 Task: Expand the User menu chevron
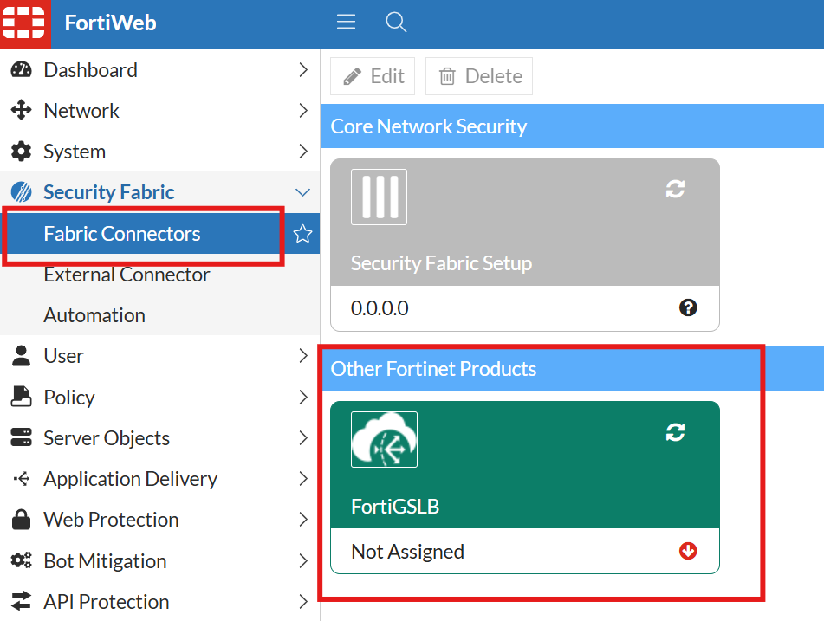303,356
